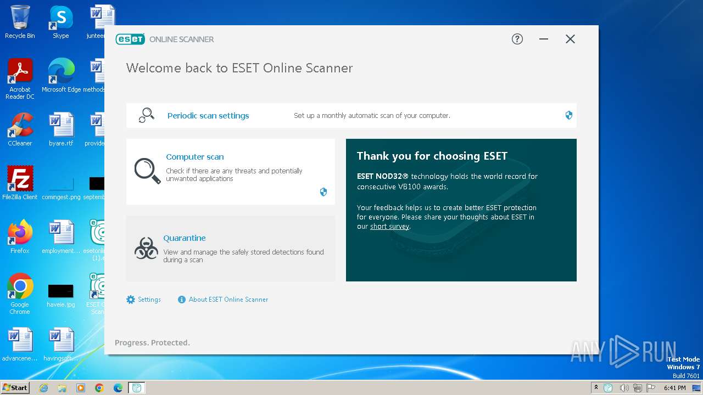Select the FileZilla Client desktop shortcut
Screen dimensions: 703x395
coord(20,183)
